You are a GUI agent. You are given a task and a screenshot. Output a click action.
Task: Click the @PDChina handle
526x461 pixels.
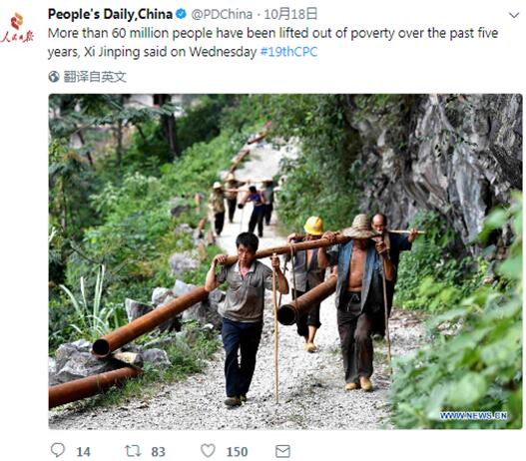click(x=222, y=14)
